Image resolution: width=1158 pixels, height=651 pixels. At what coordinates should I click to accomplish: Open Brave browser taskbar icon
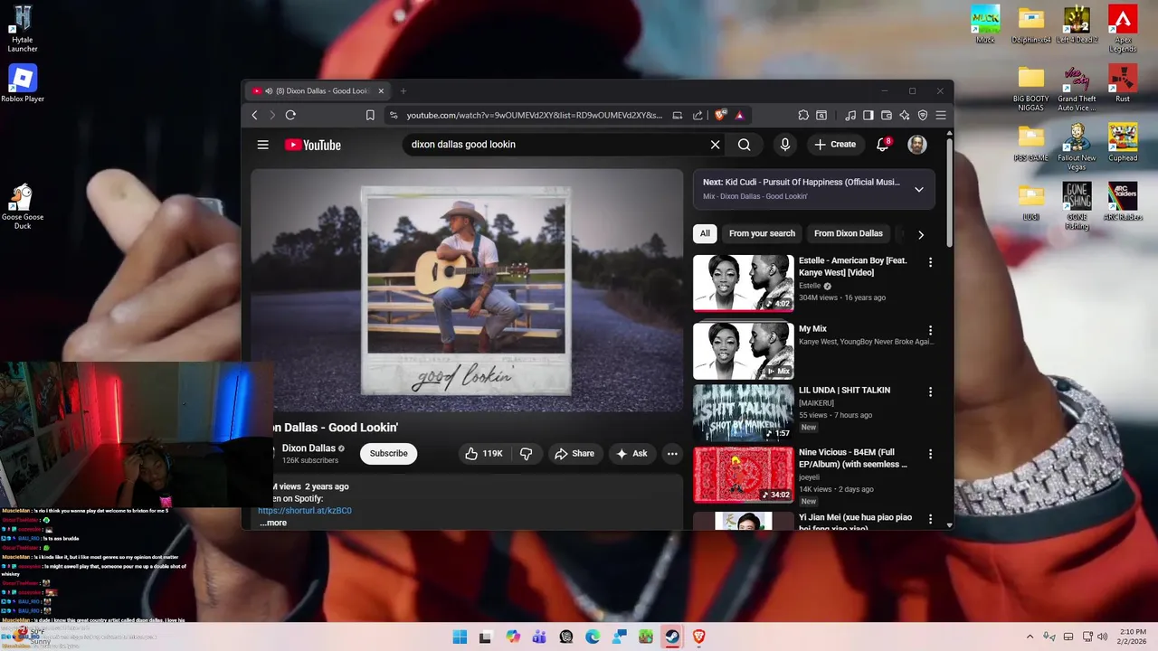(698, 637)
